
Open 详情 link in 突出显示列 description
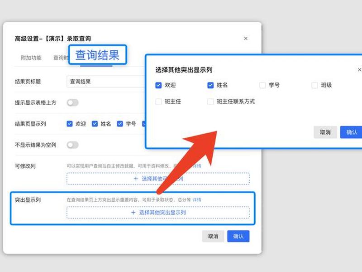(197, 199)
